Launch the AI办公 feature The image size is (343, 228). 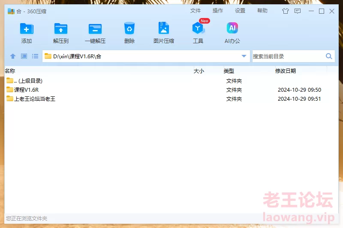click(232, 28)
